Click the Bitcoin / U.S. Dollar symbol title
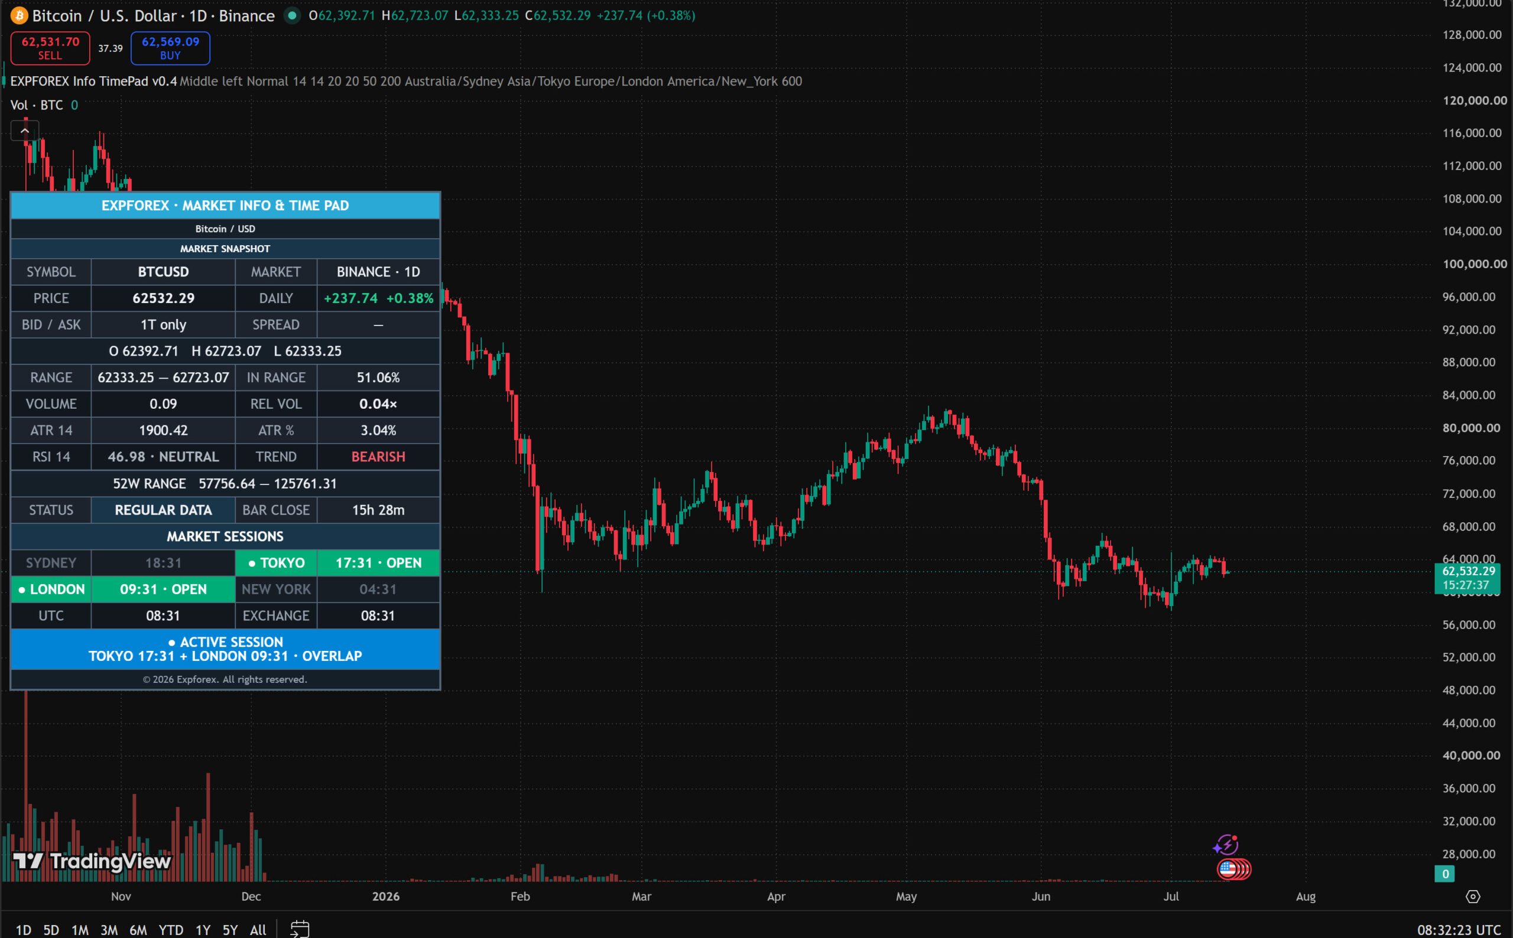Image resolution: width=1513 pixels, height=938 pixels. (x=153, y=15)
